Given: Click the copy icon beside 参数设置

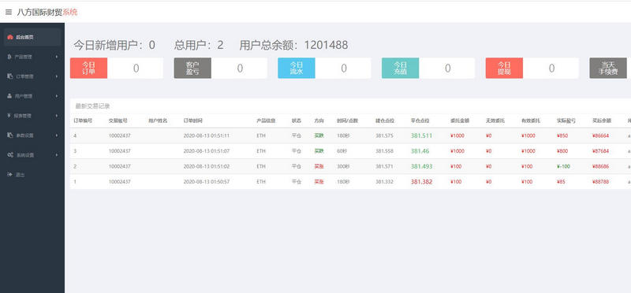Looking at the screenshot, I should [10, 135].
